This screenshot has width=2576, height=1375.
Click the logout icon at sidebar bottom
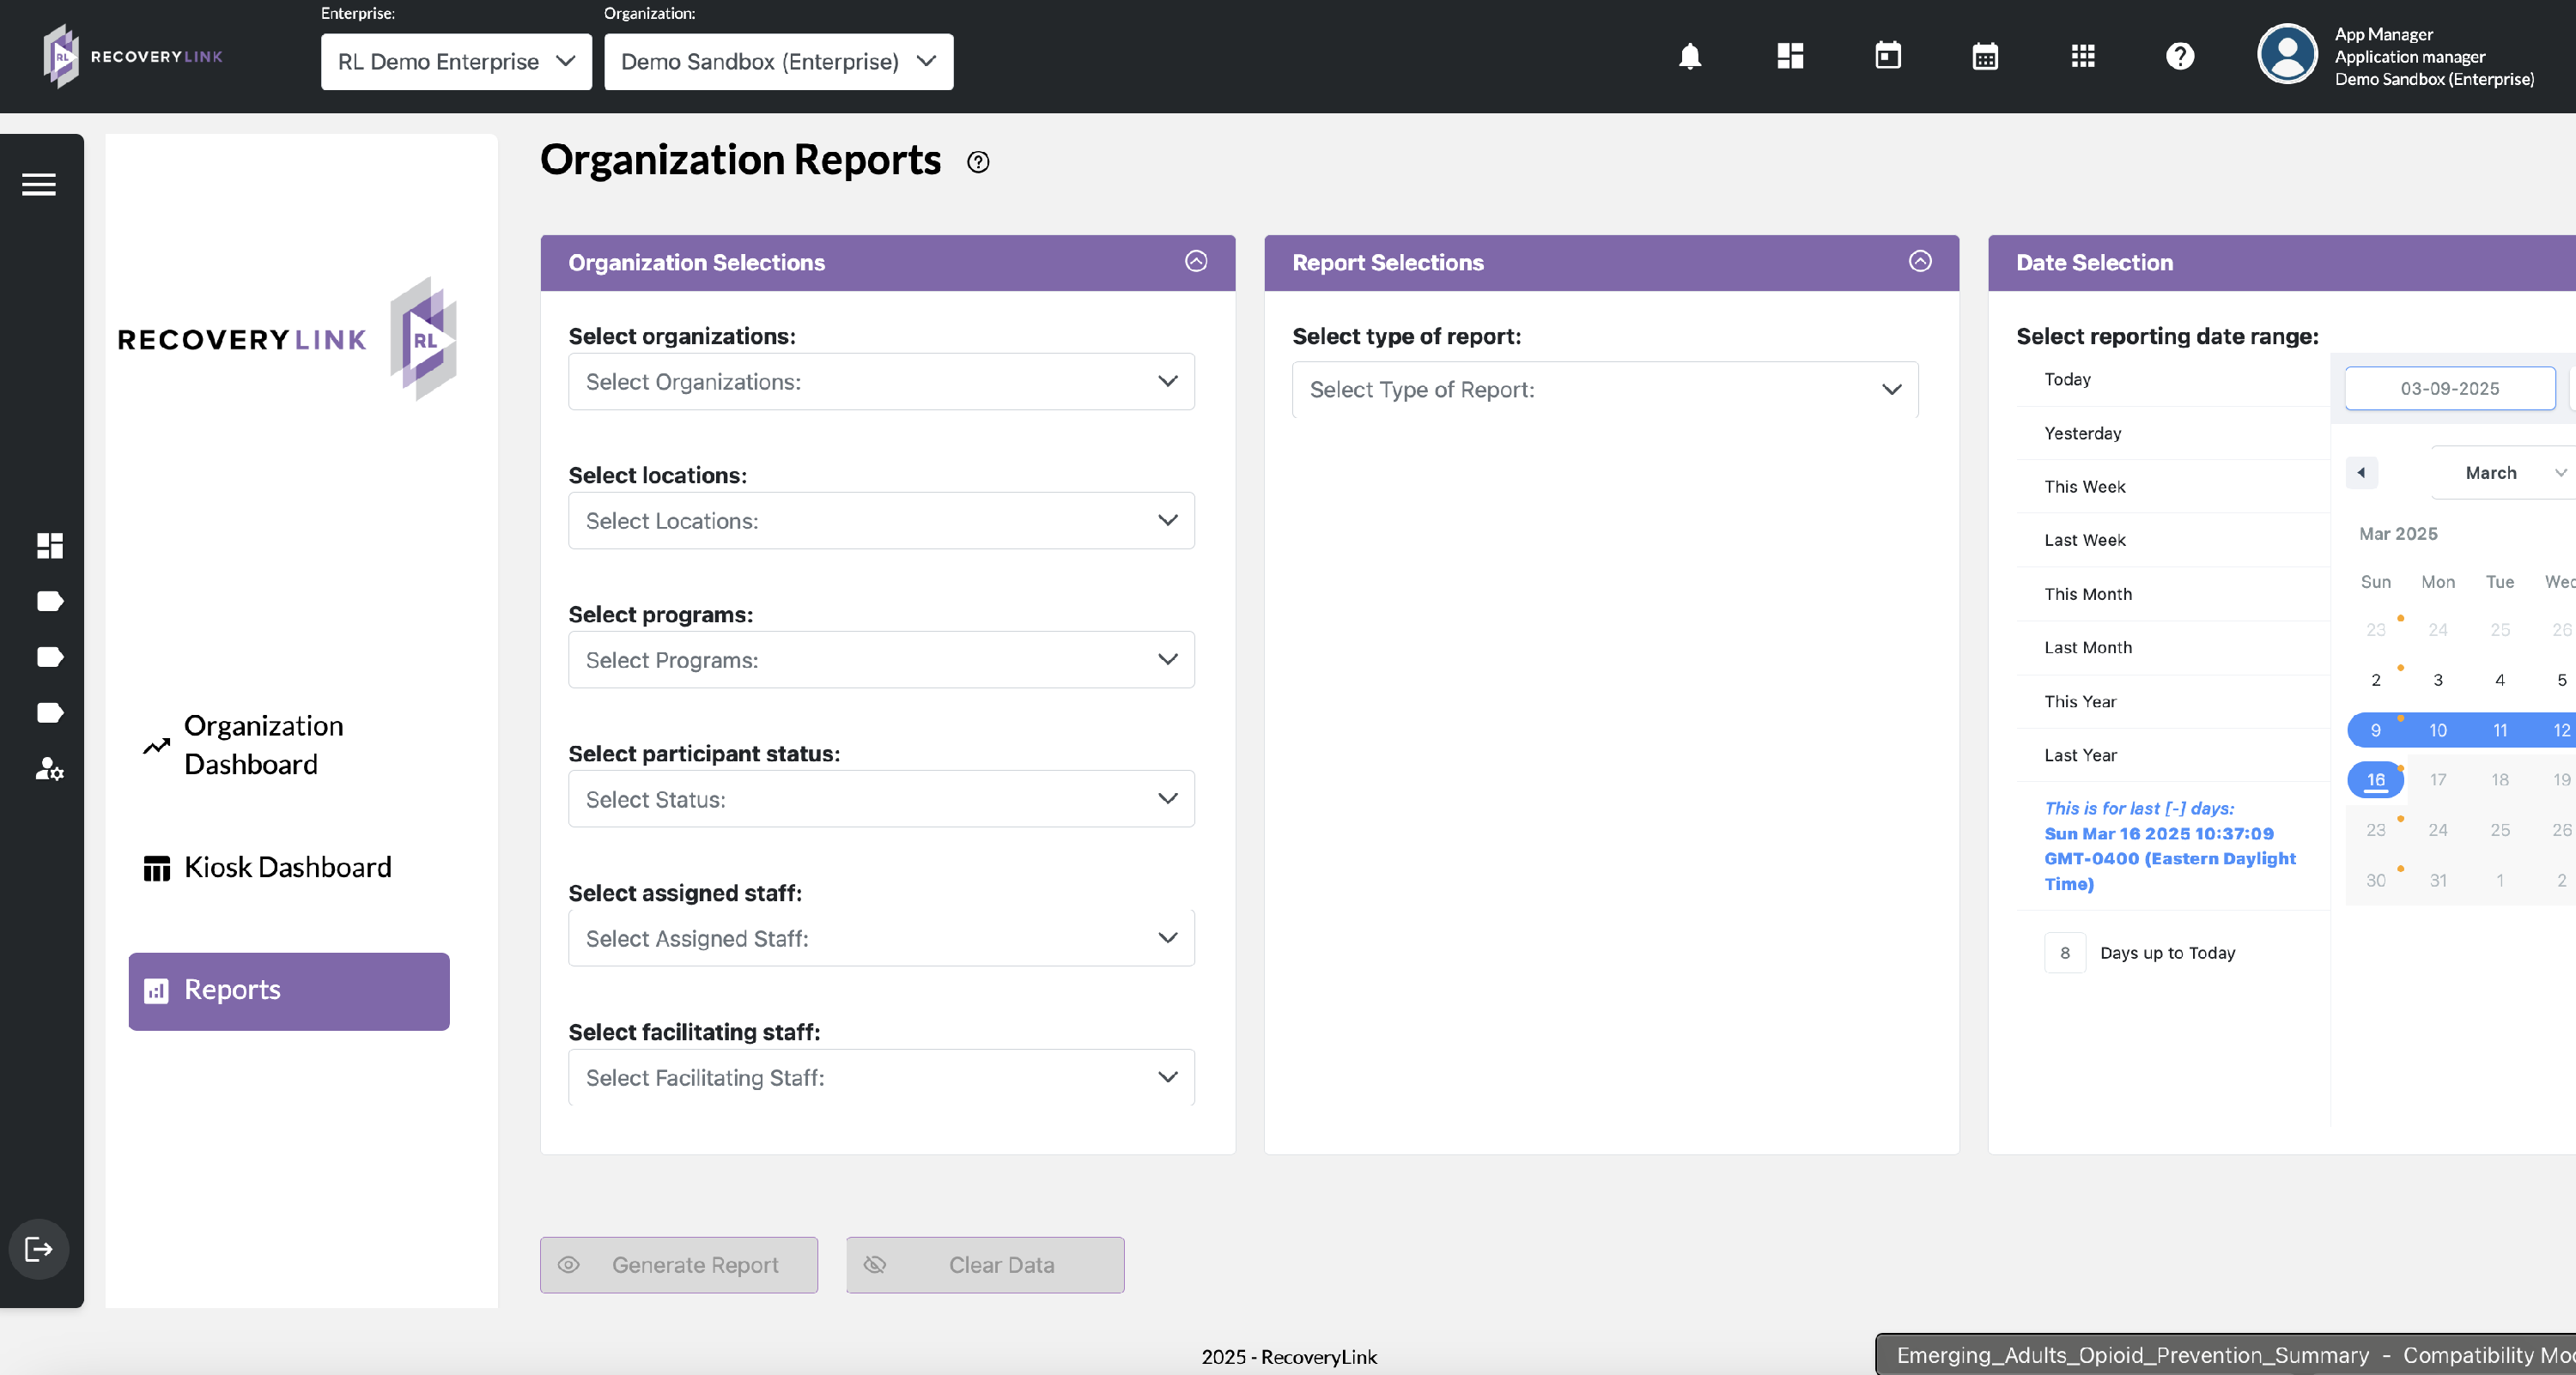coord(39,1249)
